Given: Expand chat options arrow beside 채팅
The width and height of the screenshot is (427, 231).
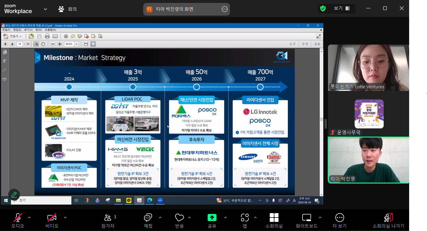Looking at the screenshot, I should [160, 218].
